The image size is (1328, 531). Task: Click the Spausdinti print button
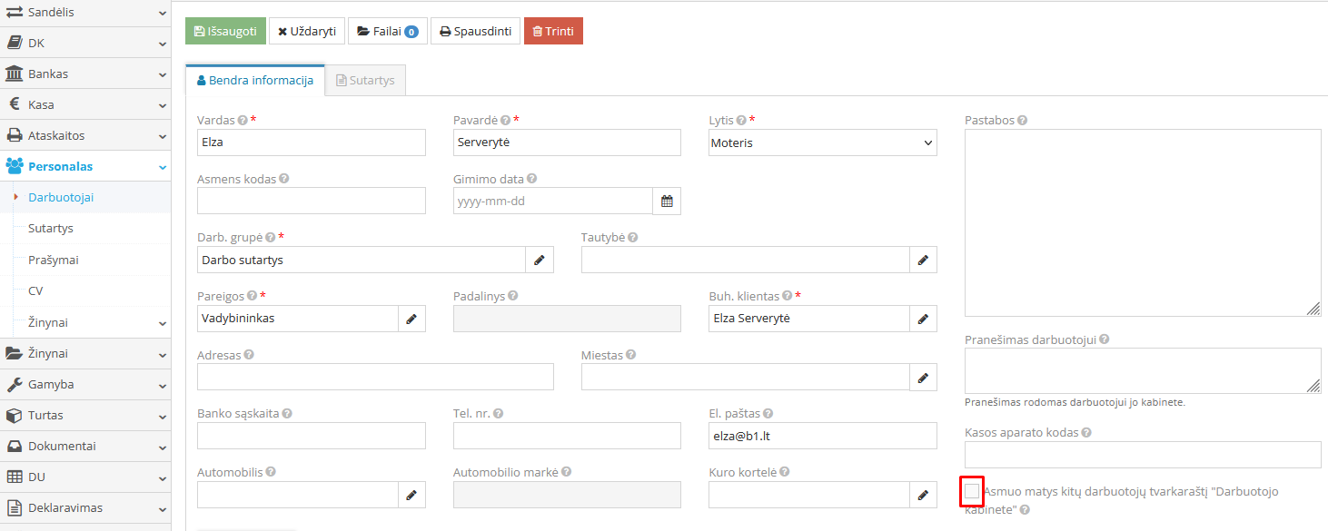(x=475, y=31)
